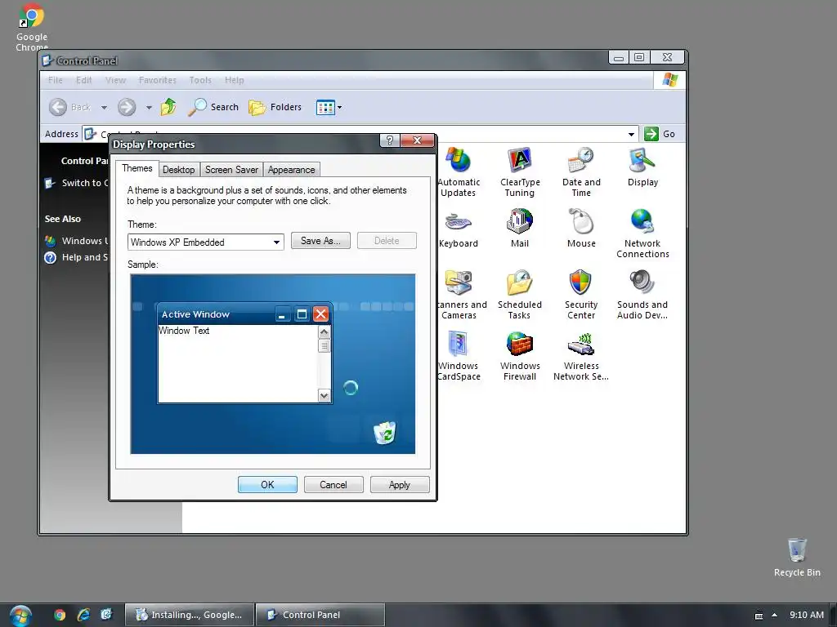This screenshot has width=837, height=627.
Task: Select the Recycle Bin desktop icon
Action: [797, 557]
